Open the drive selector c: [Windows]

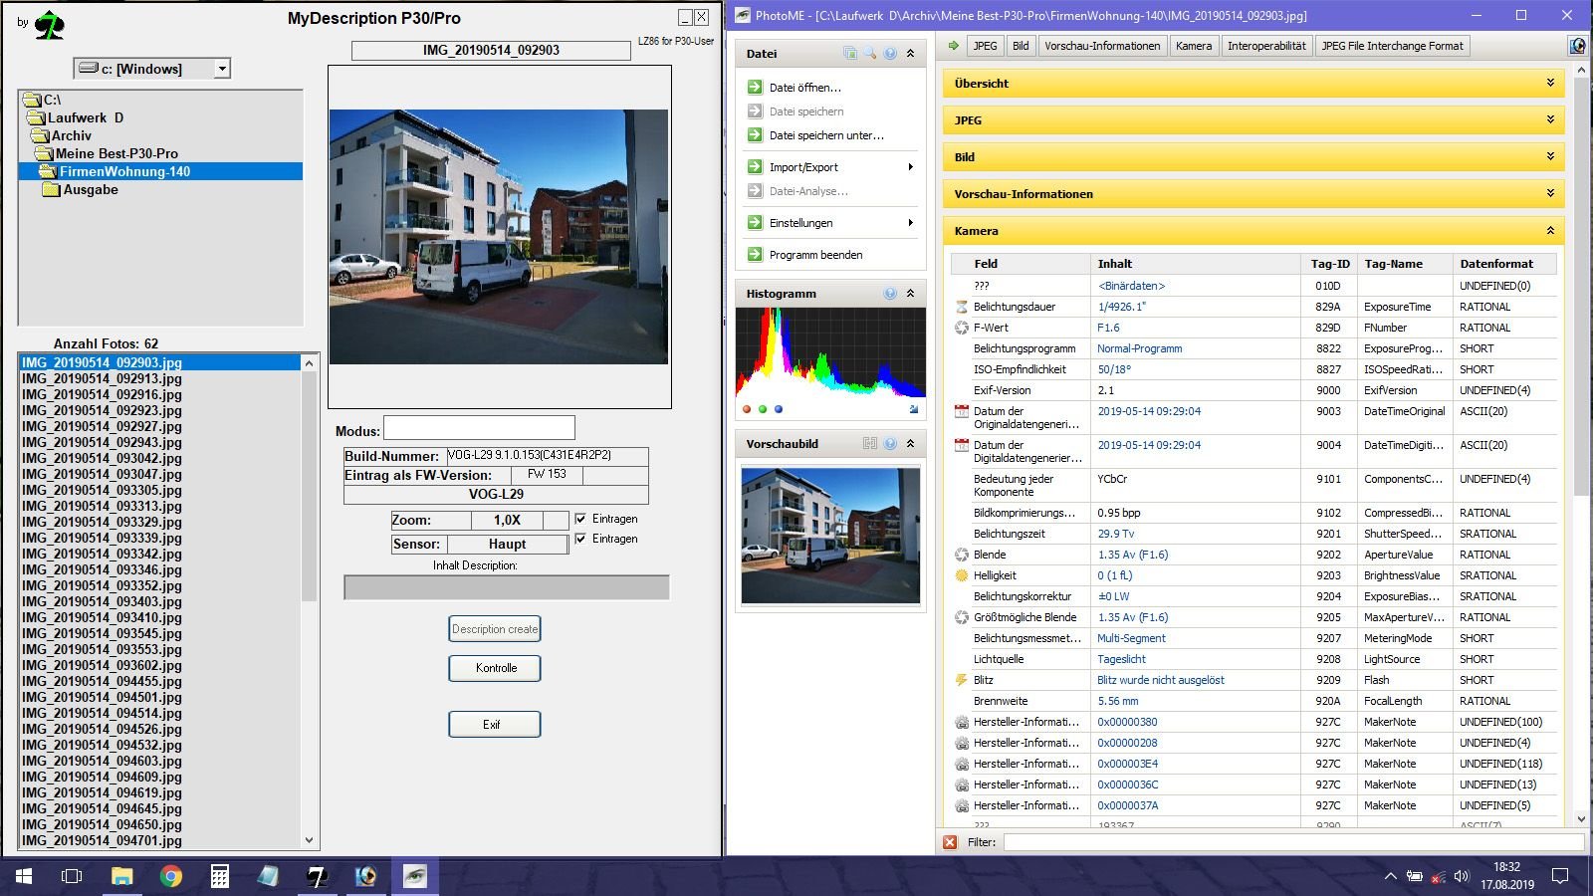(152, 69)
